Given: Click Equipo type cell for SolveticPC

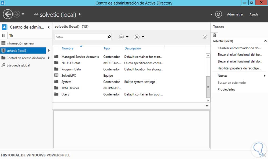Looking at the screenshot, I should (108, 76).
